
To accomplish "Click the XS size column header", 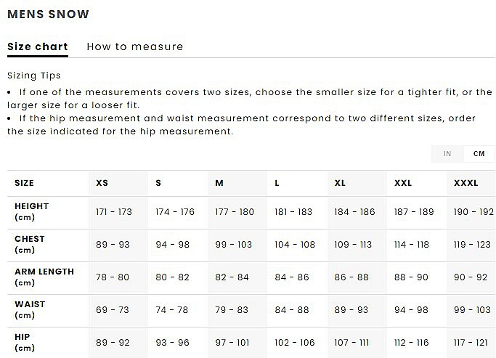I will (x=102, y=183).
